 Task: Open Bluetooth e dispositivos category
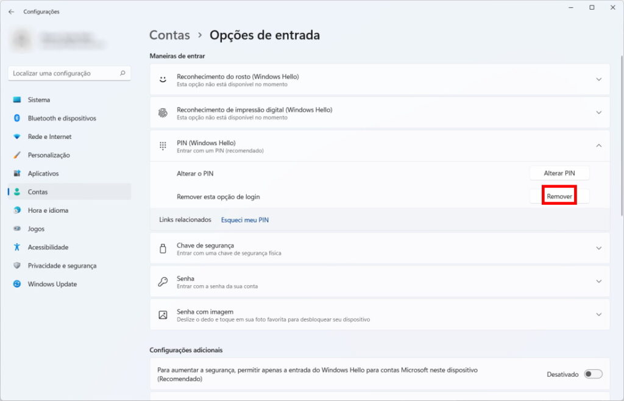tap(69, 118)
